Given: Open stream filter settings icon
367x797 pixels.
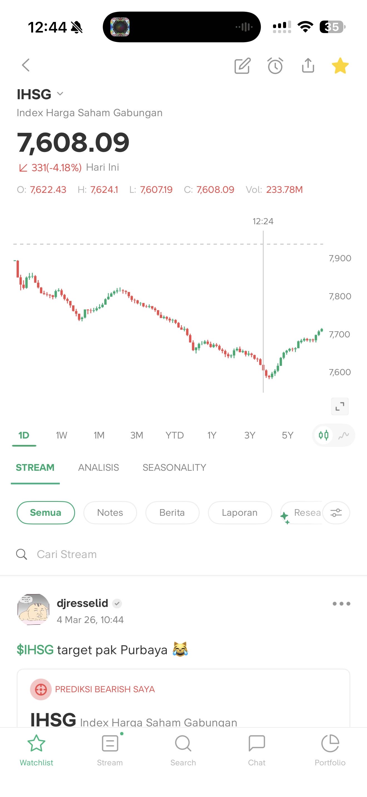Looking at the screenshot, I should tap(336, 513).
